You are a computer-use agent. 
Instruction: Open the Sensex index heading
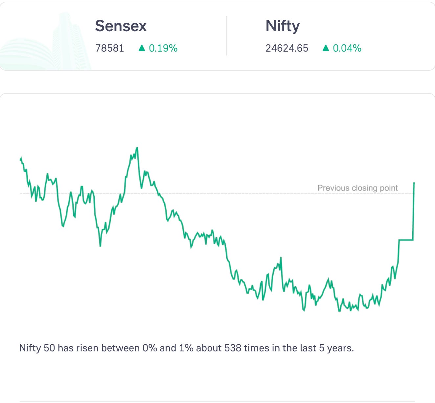pyautogui.click(x=121, y=26)
